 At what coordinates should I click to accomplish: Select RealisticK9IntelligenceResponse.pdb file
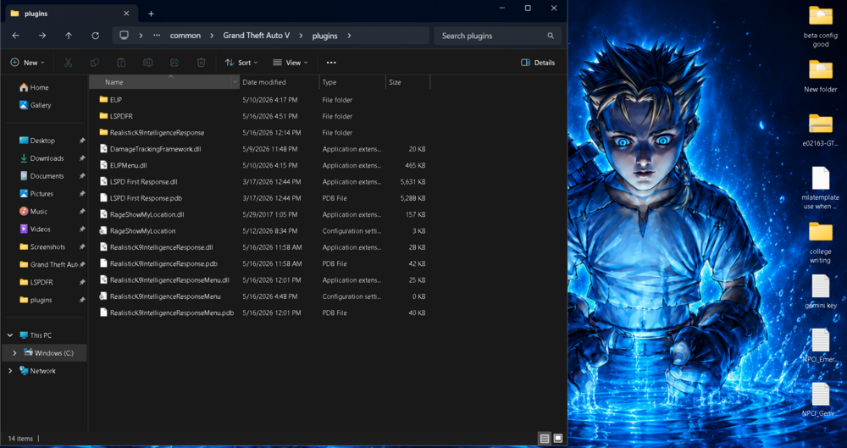(x=158, y=263)
